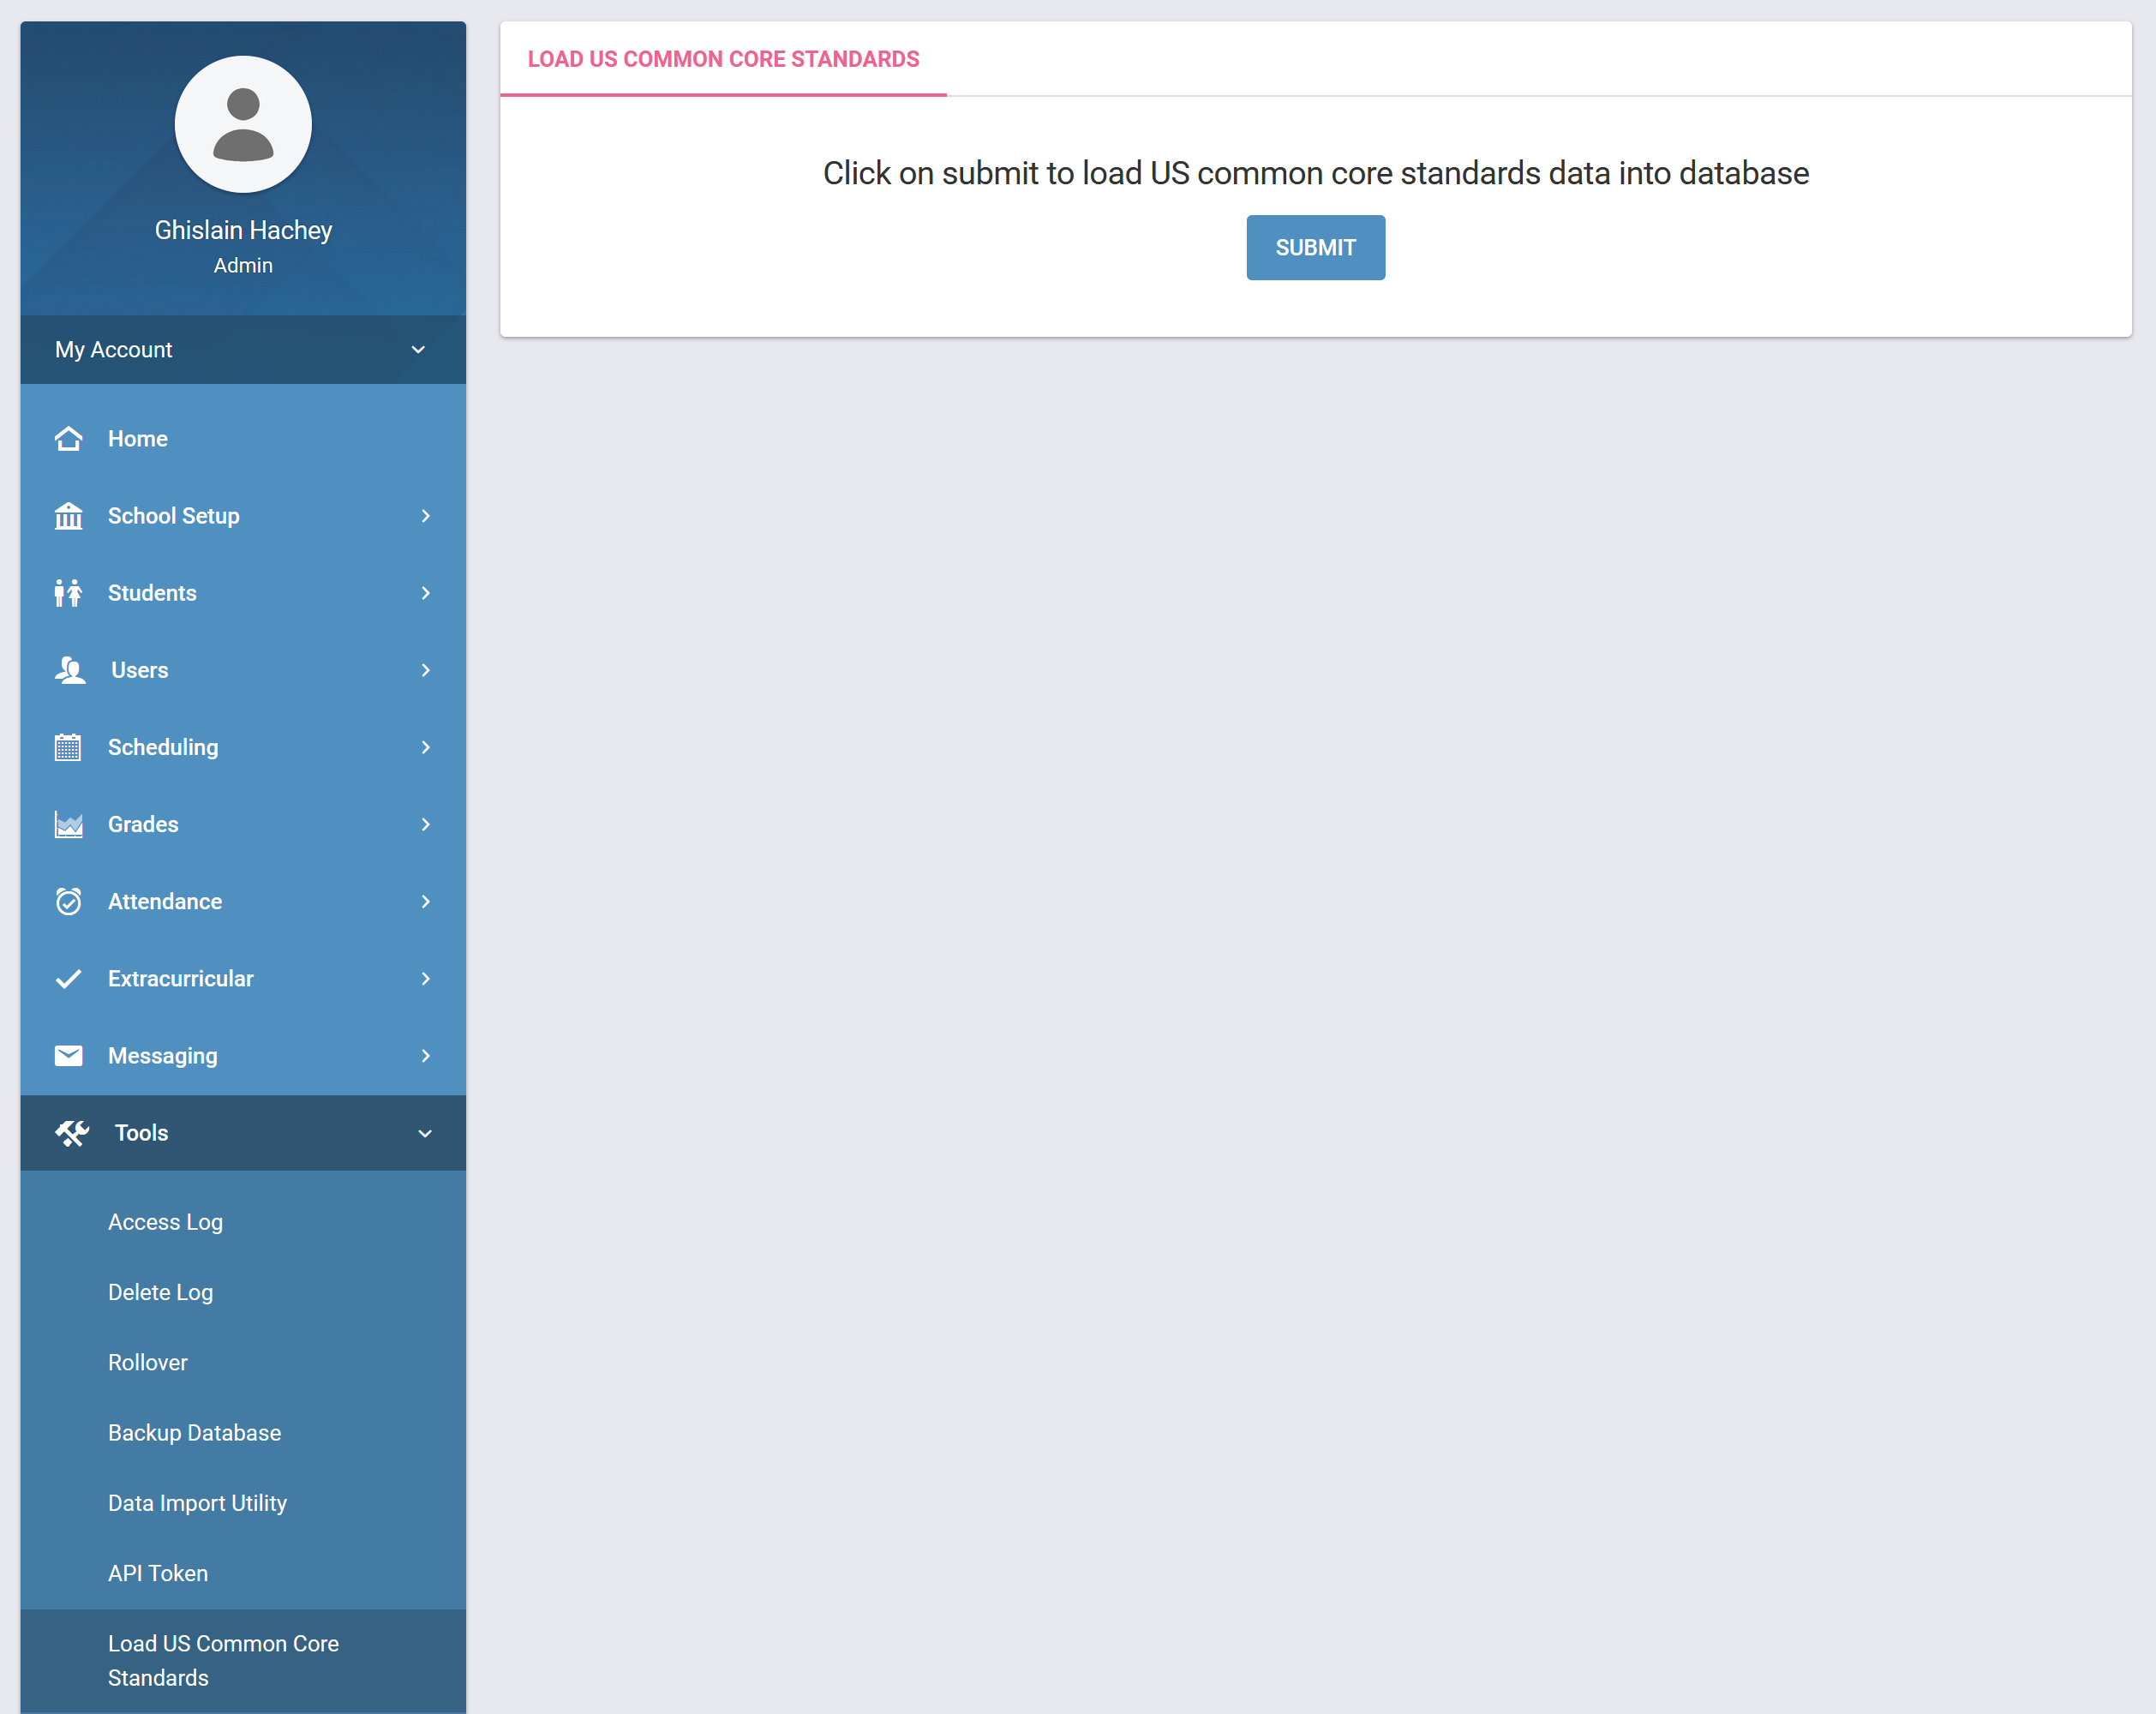Click the Users silhouette icon
Viewport: 2156px width, 1714px height.
coord(70,670)
